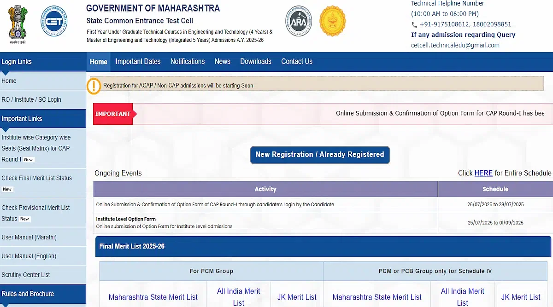Open the Contact Us page
Screen dimensions: 553x307
(x=297, y=61)
